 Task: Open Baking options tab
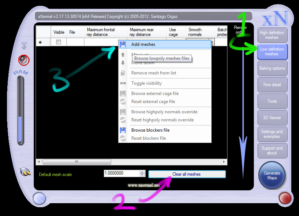(x=272, y=68)
